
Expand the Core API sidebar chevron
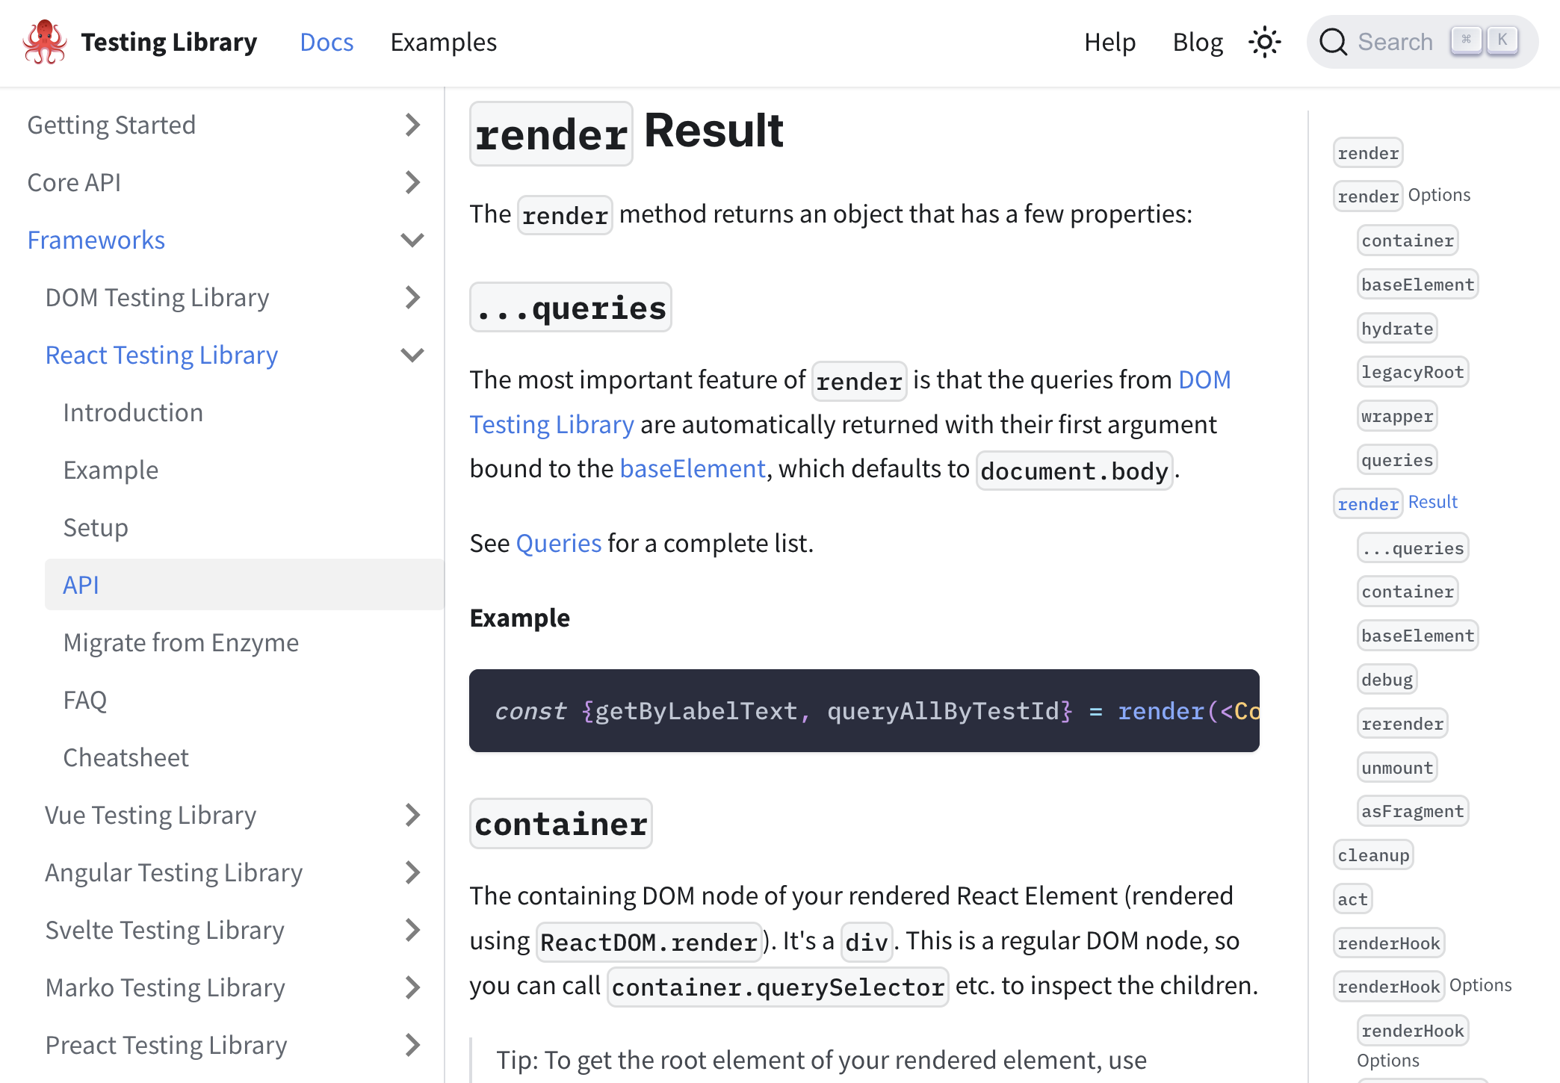(x=412, y=182)
